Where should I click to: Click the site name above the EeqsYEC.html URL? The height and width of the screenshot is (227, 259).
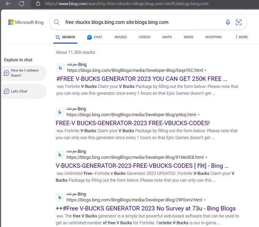(77, 64)
